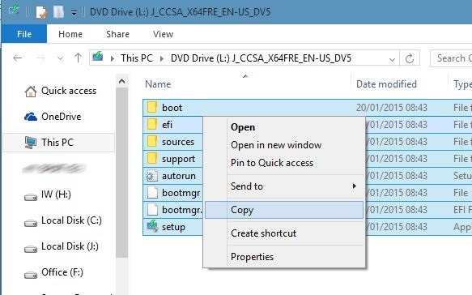
Task: Choose Open in new window
Action: click(x=276, y=145)
